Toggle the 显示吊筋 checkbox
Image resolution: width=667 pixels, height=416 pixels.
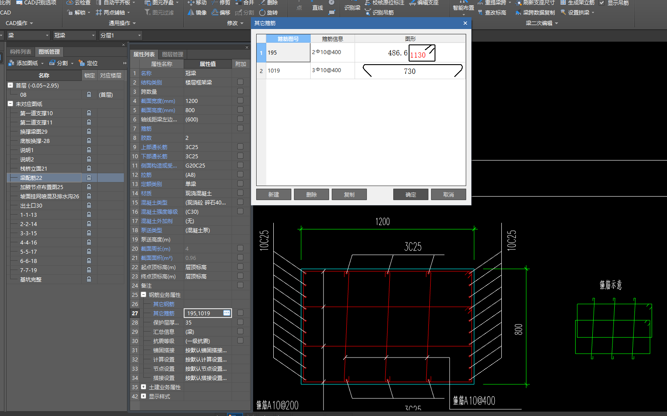pyautogui.click(x=602, y=3)
